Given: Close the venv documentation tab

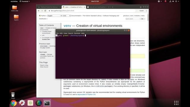Looking at the screenshot, I should pos(84,7).
